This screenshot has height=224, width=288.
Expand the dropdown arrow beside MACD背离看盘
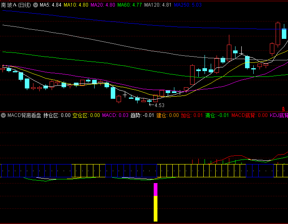(x=3, y=115)
